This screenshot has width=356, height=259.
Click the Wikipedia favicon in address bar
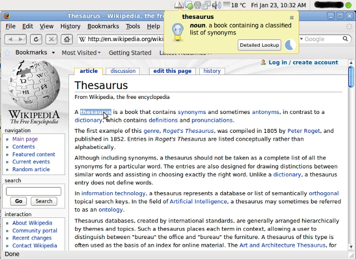tap(82, 39)
